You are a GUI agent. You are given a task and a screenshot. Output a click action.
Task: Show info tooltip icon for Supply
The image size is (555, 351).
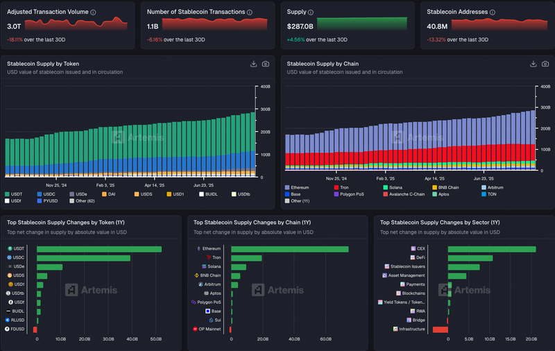click(x=311, y=12)
